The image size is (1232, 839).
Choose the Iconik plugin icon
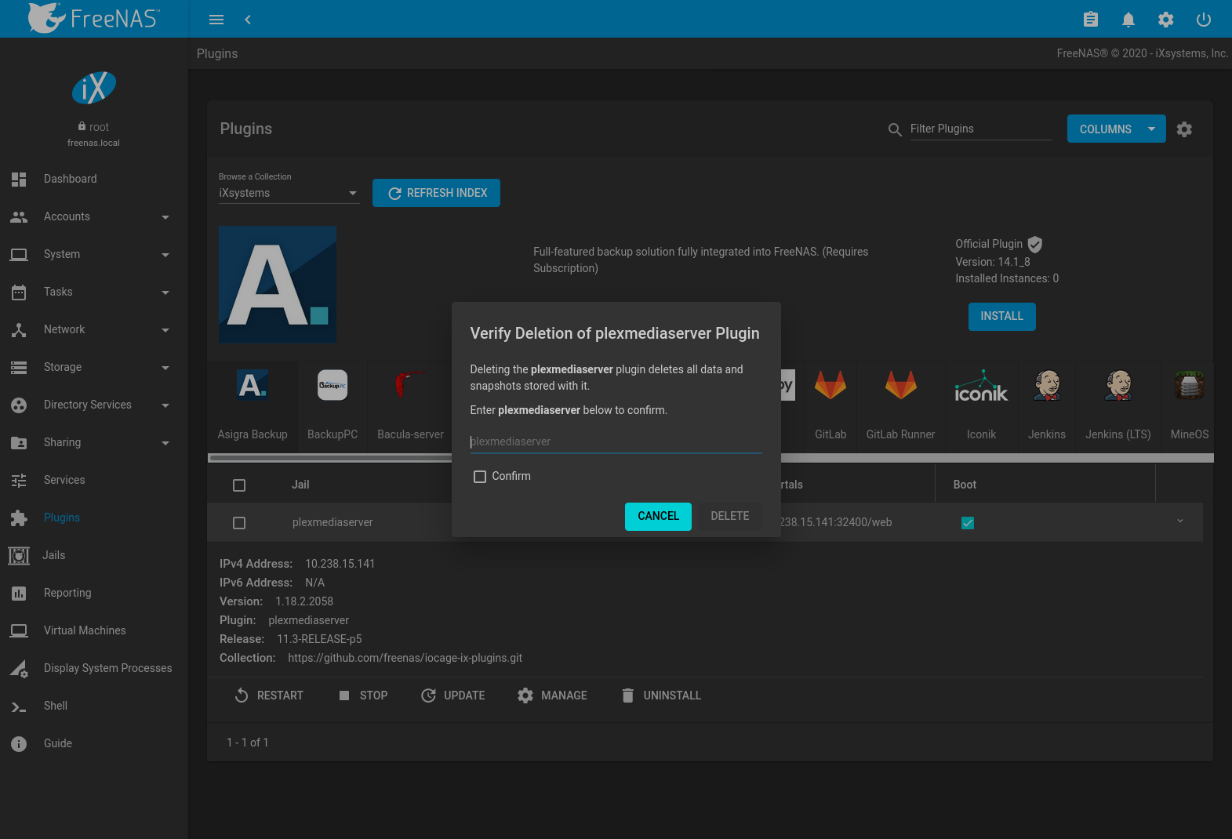coord(981,386)
